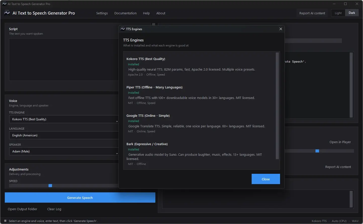Select the Kokoro TTS (Best Quality) entry heading
Image resolution: width=363 pixels, height=224 pixels.
pos(146,59)
